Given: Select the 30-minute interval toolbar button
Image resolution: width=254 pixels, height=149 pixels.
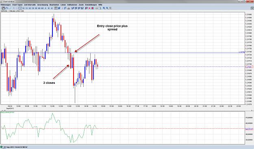Looking at the screenshot, I should click(30, 8).
